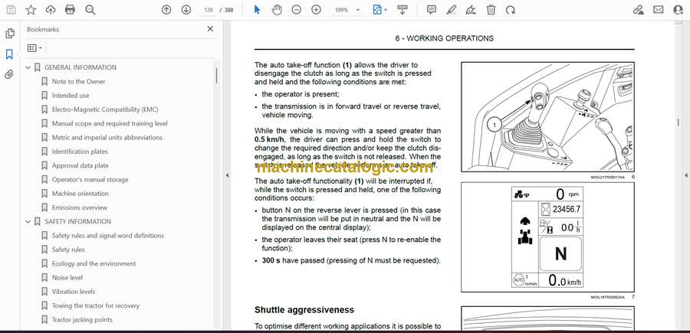Click the gear lever illustration figure 6

(x=548, y=117)
